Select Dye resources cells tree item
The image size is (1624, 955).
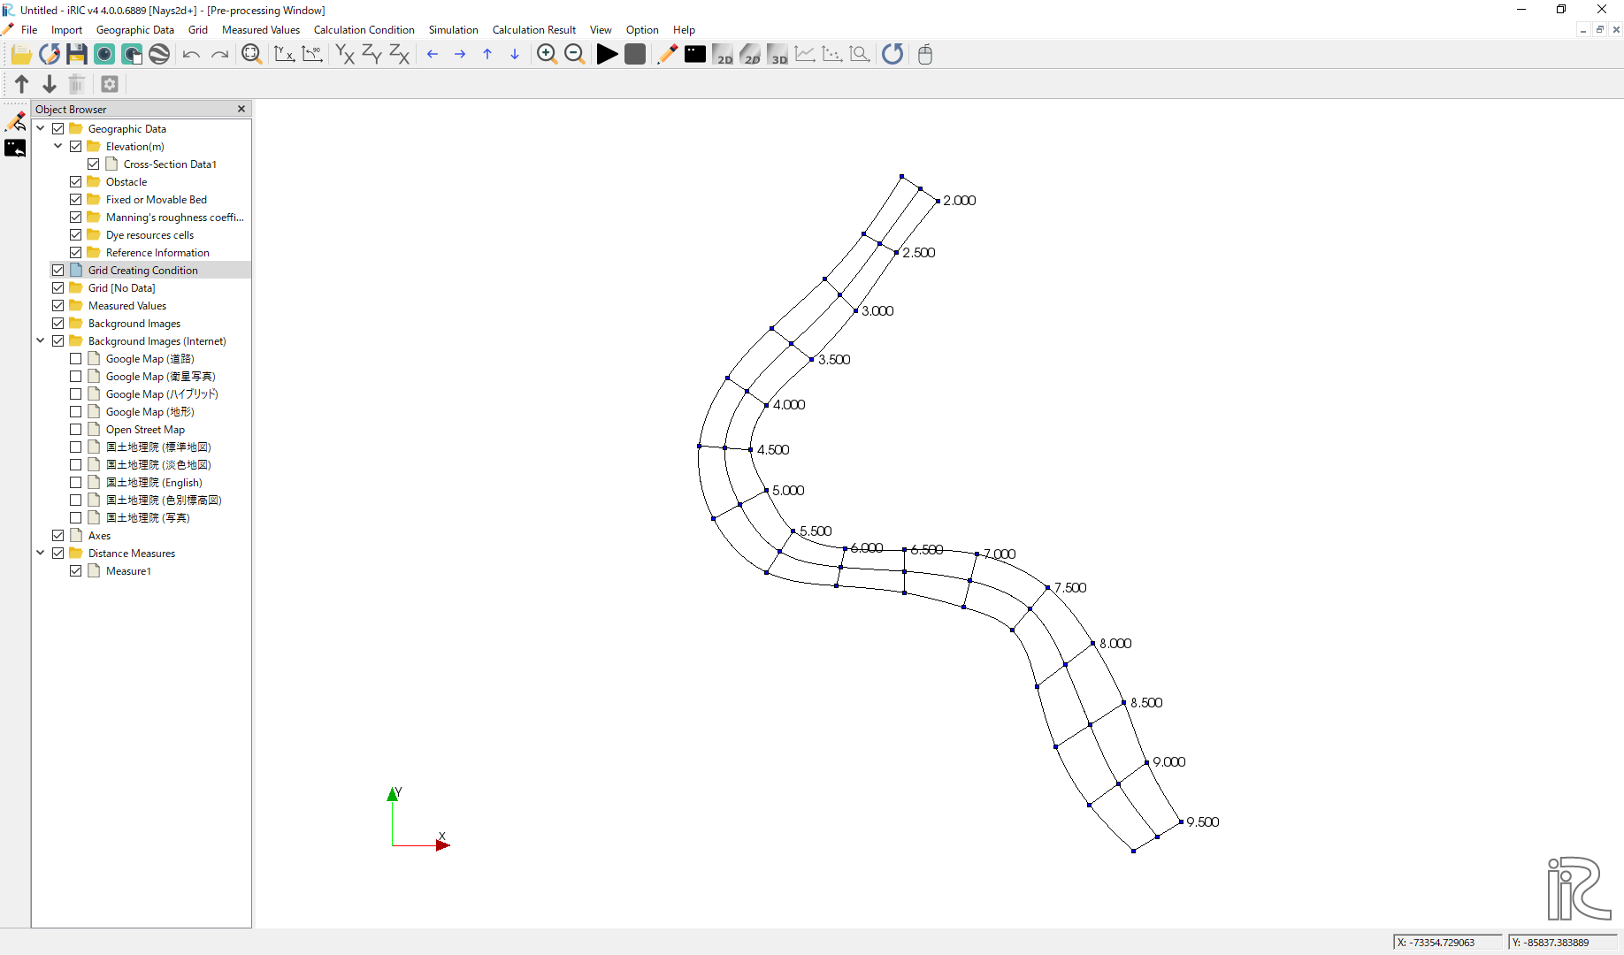tap(149, 235)
